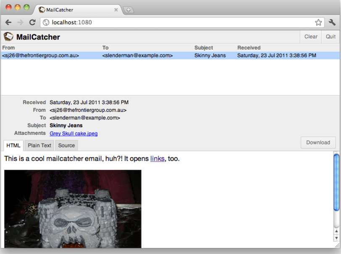This screenshot has height=254, width=341.
Task: Click the green zoom window button
Action: point(26,8)
